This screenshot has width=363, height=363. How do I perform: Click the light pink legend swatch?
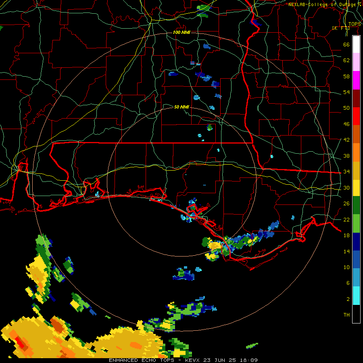[356, 62]
